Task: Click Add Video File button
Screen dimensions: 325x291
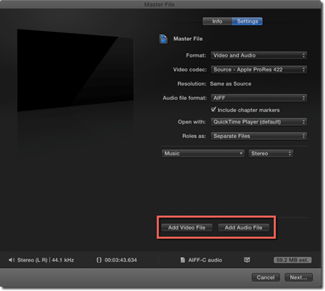Action: (187, 227)
